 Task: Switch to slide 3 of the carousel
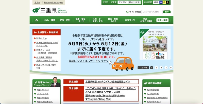click(x=161, y=68)
